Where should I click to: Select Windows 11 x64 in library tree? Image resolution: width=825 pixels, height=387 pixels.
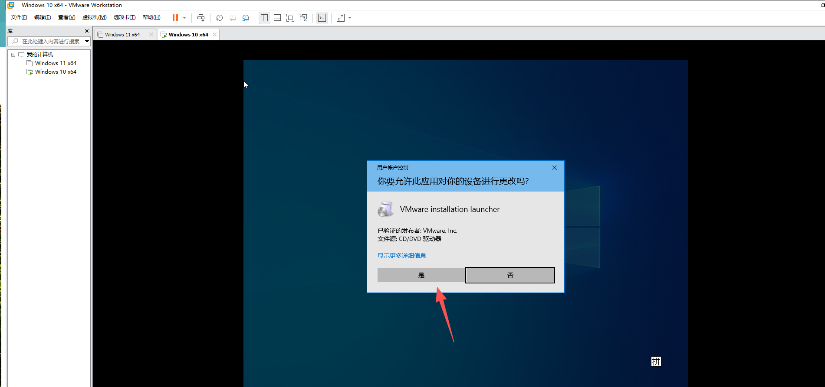pyautogui.click(x=56, y=63)
